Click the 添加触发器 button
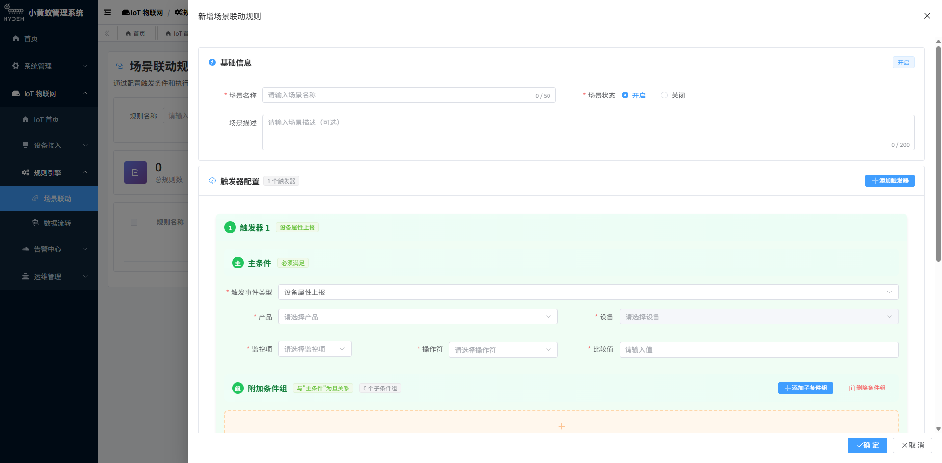This screenshot has height=463, width=942. click(890, 181)
